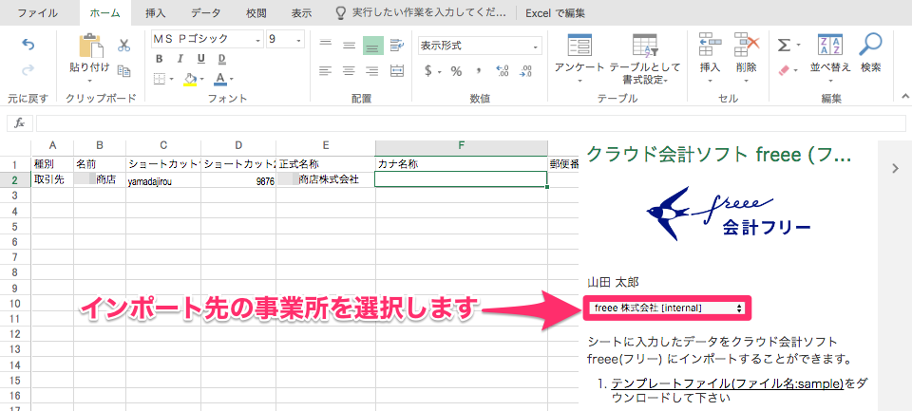Viewport: 912px width, 411px height.
Task: Switch to the データ tab
Action: pos(206,12)
